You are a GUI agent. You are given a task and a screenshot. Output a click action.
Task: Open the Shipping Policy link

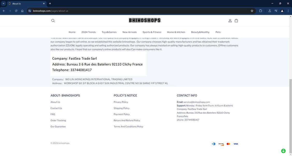[x=121, y=108]
